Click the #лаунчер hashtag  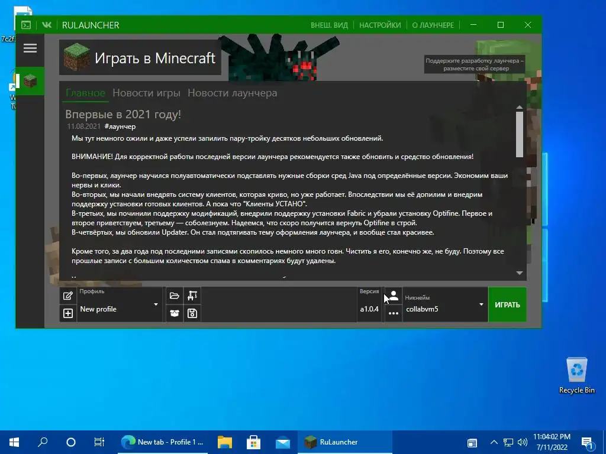click(120, 127)
